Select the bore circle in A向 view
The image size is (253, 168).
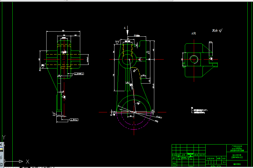click(x=194, y=59)
